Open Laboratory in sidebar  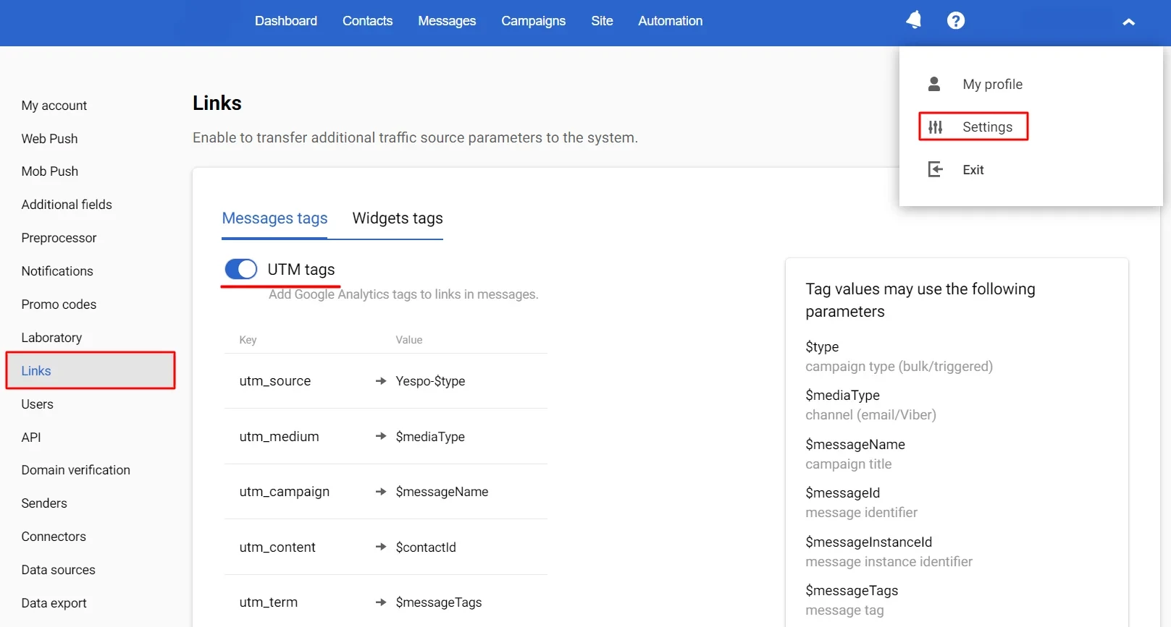pyautogui.click(x=51, y=338)
